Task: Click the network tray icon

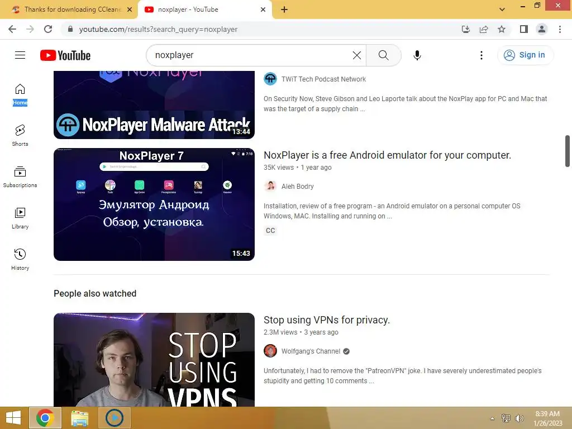Action: [x=506, y=418]
